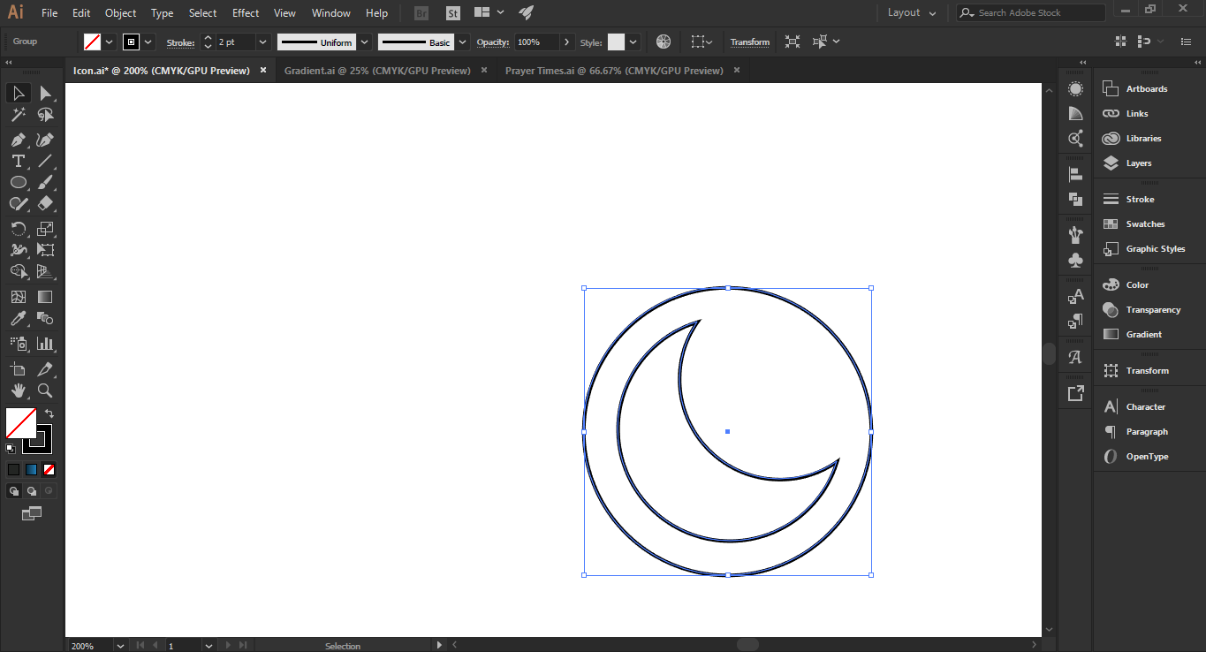Select the Line Segment tool
This screenshot has height=652, width=1206.
pyautogui.click(x=45, y=161)
